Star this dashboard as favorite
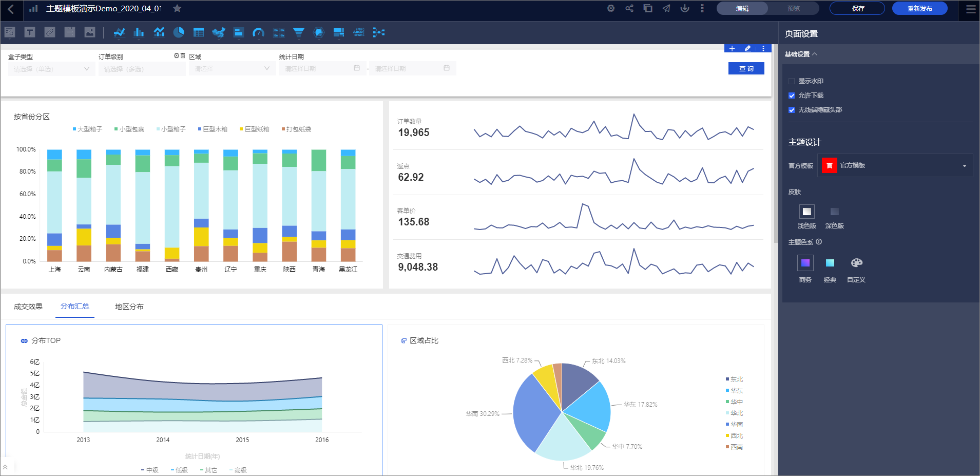The image size is (980, 476). pyautogui.click(x=177, y=8)
